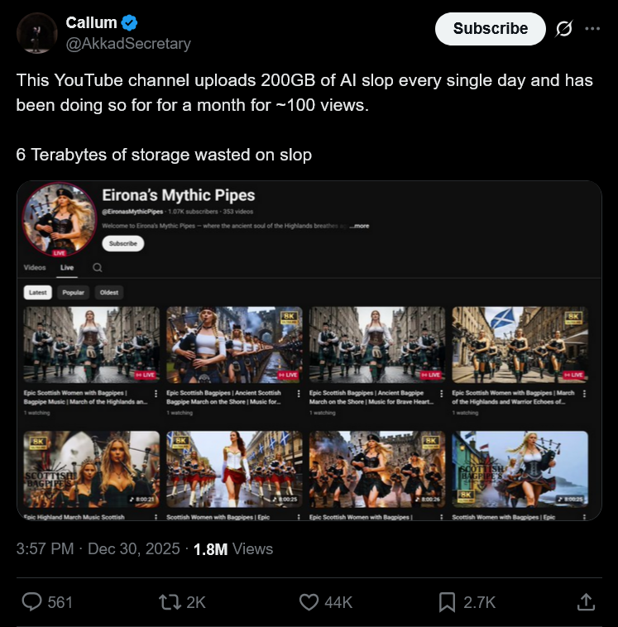Viewport: 618px width, 627px height.
Task: Click the reply comment icon
Action: click(x=31, y=602)
